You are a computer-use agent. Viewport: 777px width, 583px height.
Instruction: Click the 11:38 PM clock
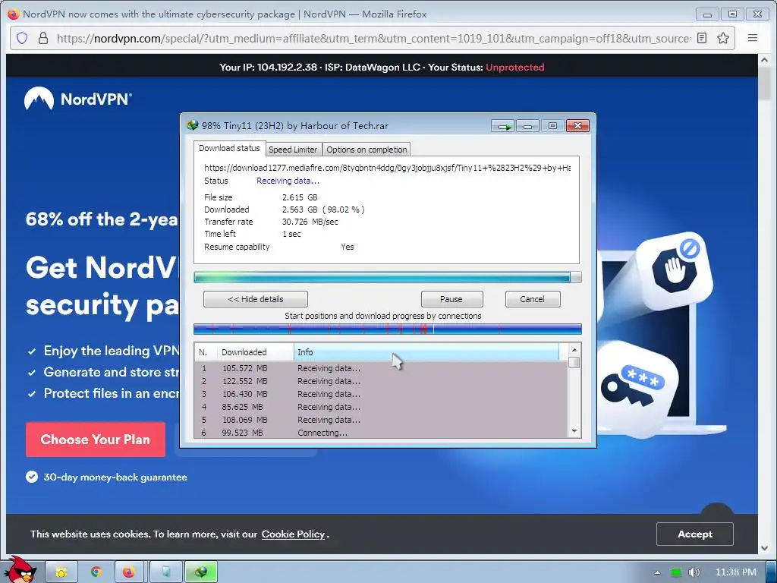(x=736, y=572)
